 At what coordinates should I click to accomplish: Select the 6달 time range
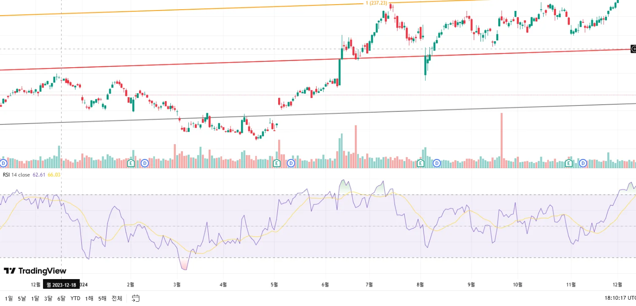(62, 298)
